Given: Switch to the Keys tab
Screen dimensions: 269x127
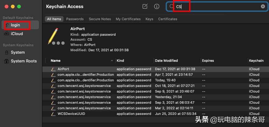Looking at the screenshot, I should pyautogui.click(x=149, y=19).
